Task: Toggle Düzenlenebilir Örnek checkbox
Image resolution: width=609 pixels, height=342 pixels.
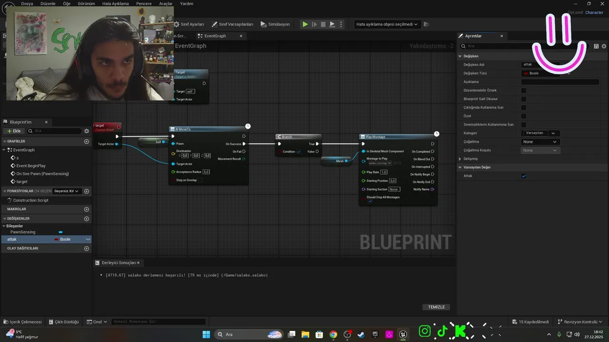Action: tap(524, 90)
